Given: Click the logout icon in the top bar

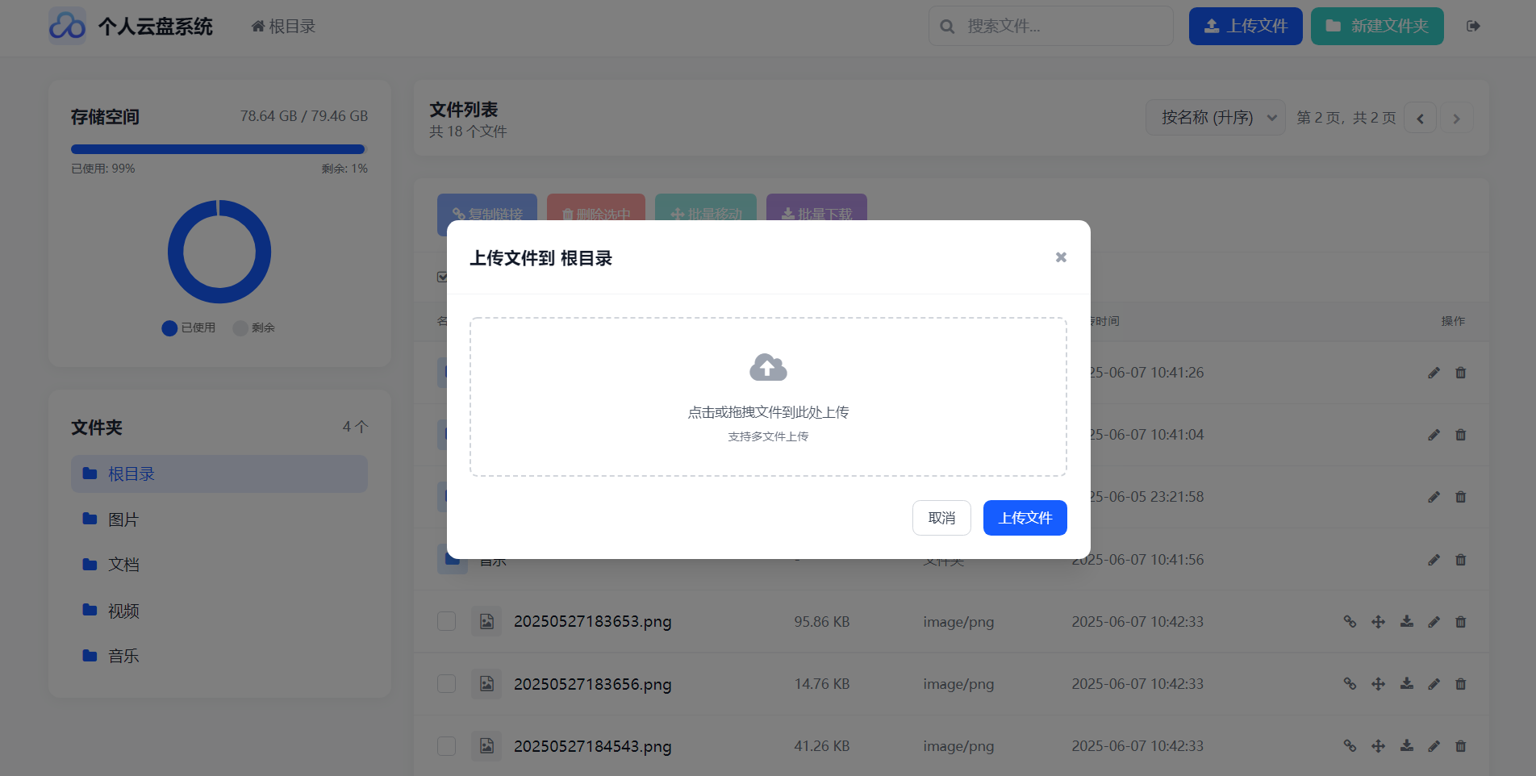Looking at the screenshot, I should [1473, 26].
